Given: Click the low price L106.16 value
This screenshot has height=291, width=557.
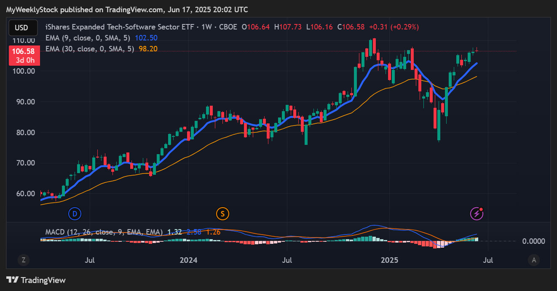Looking at the screenshot, I should coord(319,27).
